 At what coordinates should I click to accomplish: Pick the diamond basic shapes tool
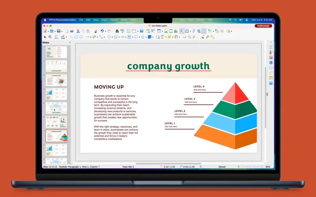pyautogui.click(x=109, y=37)
